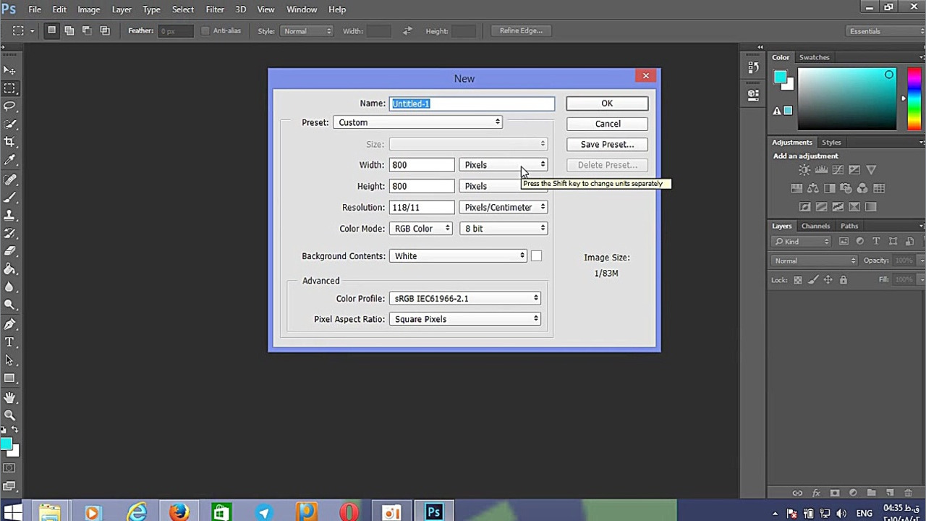
Task: Open the Preset dropdown showing Custom
Action: 418,122
